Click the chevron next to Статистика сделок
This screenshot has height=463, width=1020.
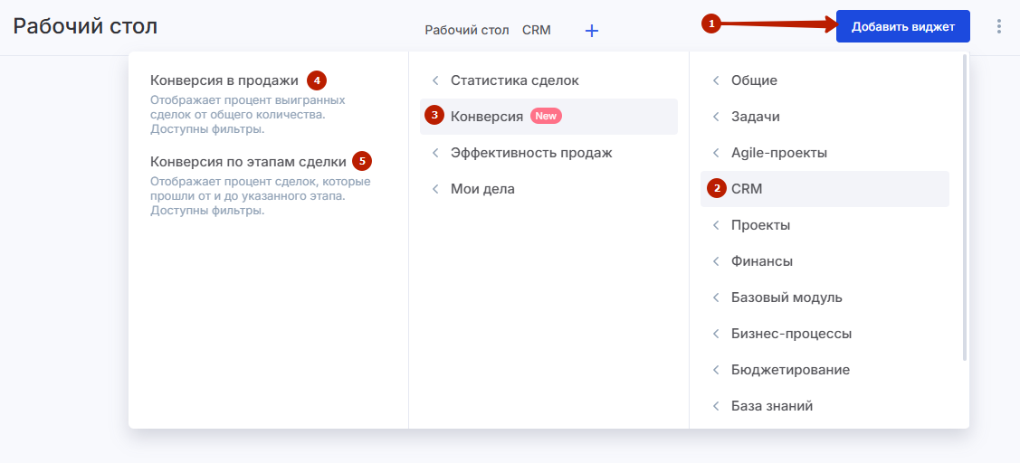(435, 80)
